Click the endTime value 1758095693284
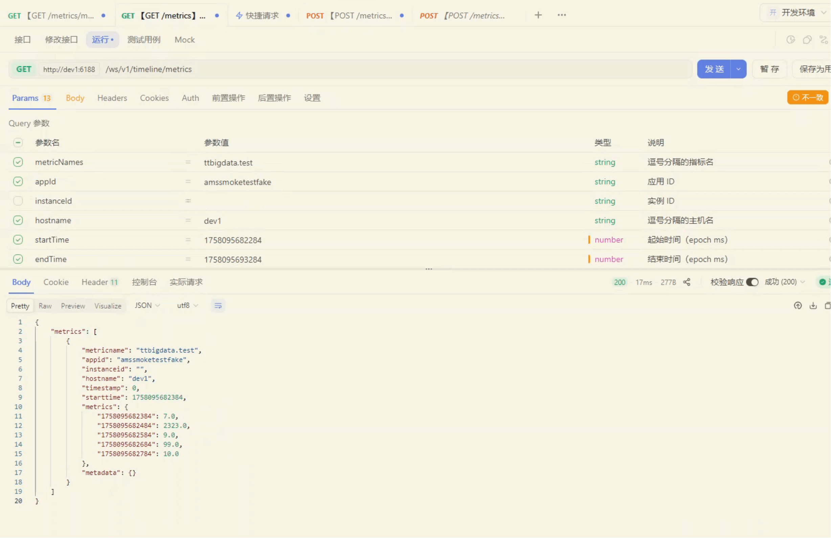Screen dimensions: 831x538 click(232, 260)
